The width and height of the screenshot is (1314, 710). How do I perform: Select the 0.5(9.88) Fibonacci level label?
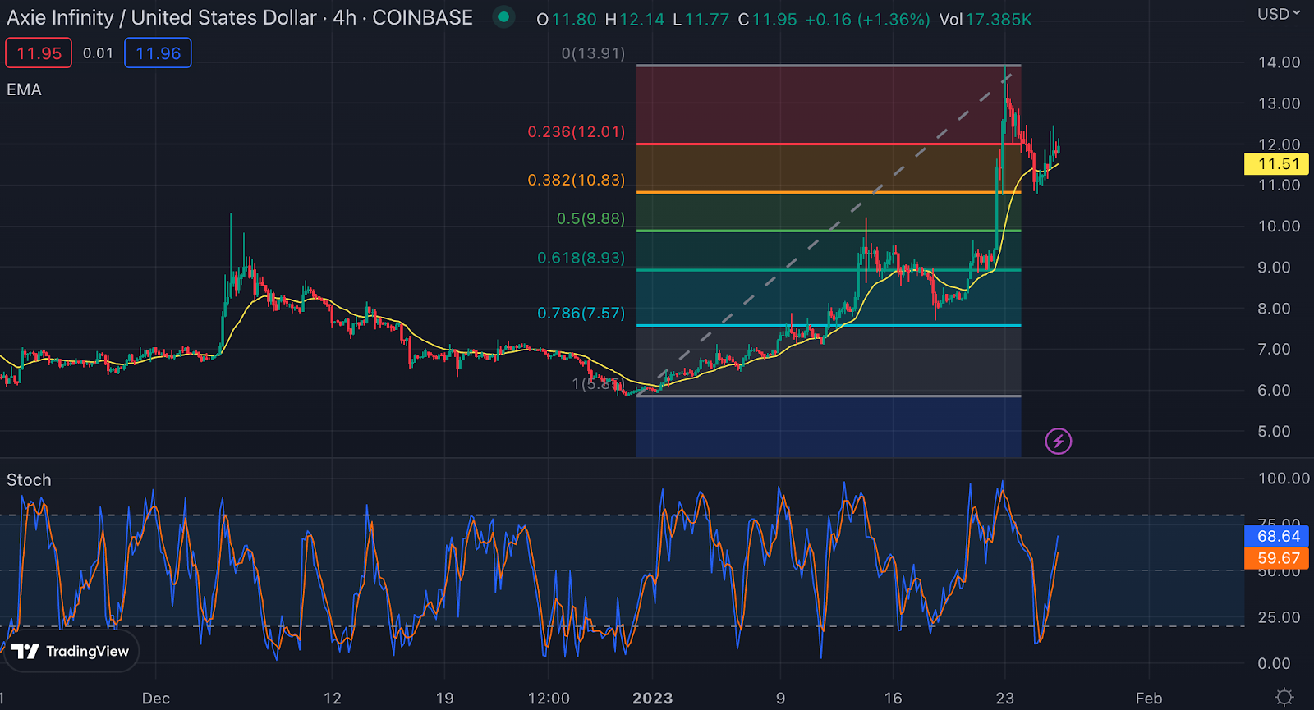tap(590, 218)
